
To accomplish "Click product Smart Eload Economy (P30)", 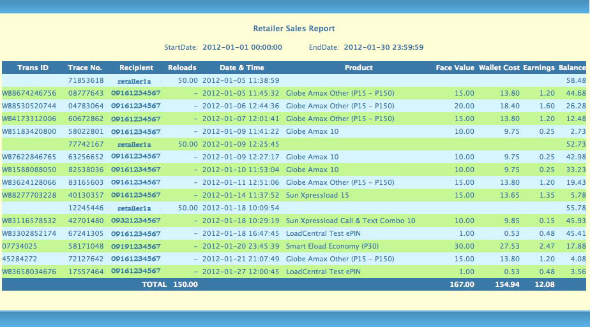I will click(332, 246).
